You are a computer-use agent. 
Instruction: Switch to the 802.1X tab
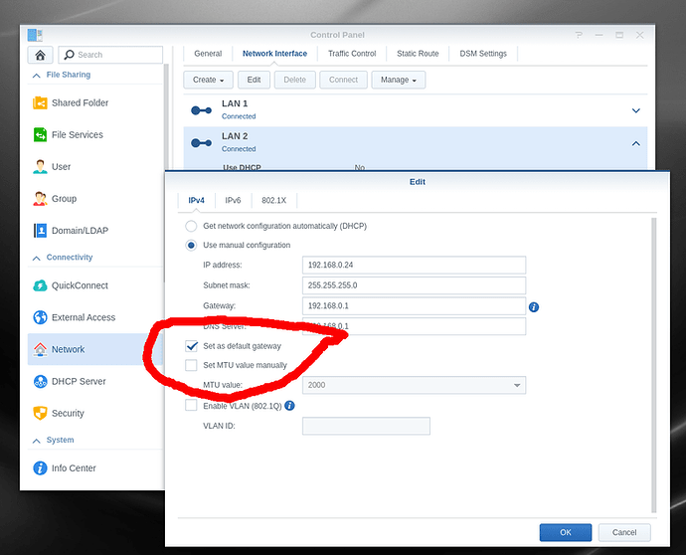pos(273,200)
